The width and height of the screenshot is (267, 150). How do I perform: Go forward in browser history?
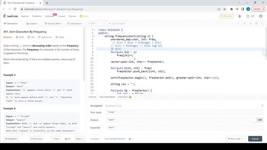click(x=9, y=9)
